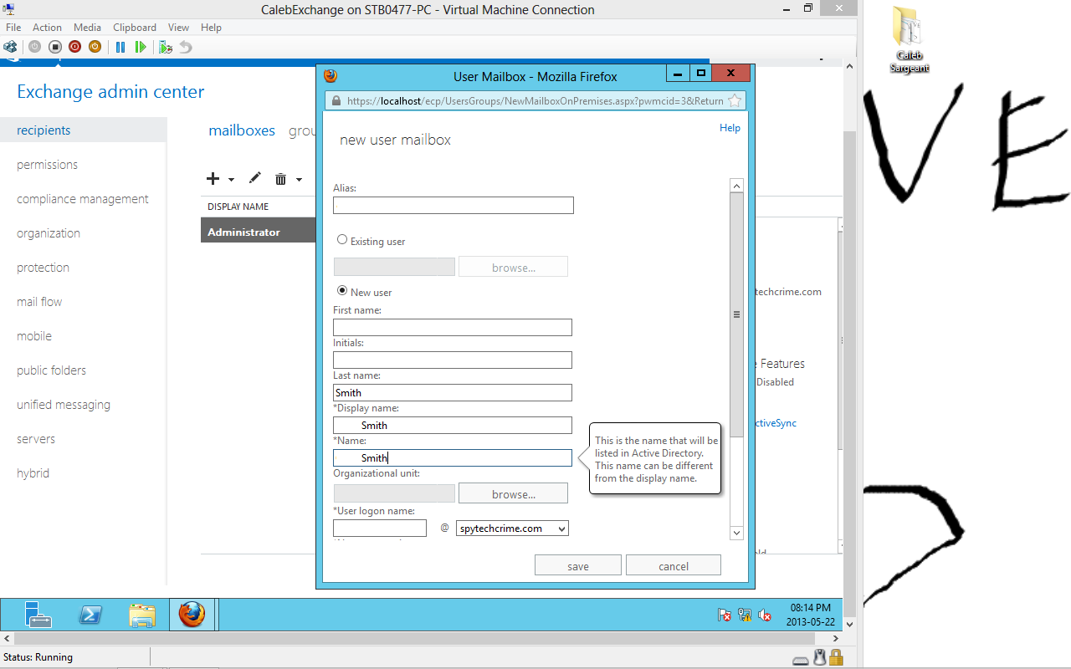This screenshot has width=1071, height=669.
Task: Open the spytechcrime.com domain dropdown
Action: (x=512, y=529)
